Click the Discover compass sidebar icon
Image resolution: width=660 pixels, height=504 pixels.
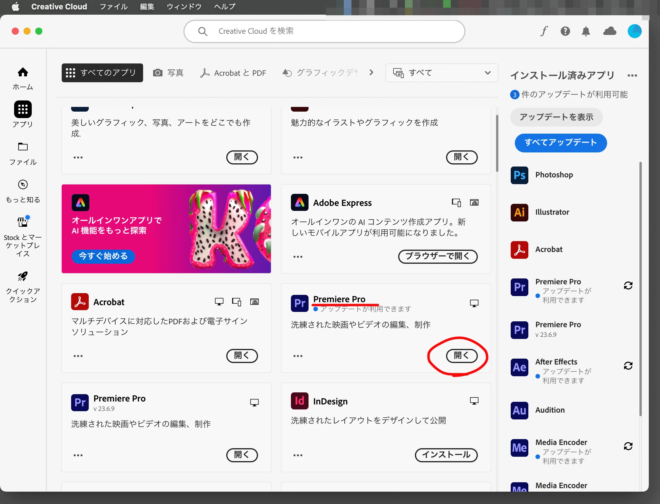click(23, 191)
